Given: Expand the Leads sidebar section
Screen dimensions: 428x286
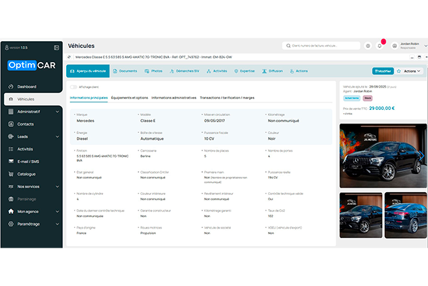Looking at the screenshot, I should pos(34,136).
